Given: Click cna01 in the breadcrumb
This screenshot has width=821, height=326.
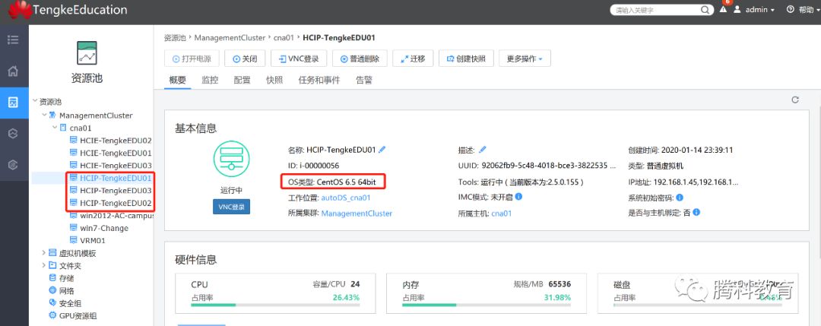Looking at the screenshot, I should pos(284,38).
